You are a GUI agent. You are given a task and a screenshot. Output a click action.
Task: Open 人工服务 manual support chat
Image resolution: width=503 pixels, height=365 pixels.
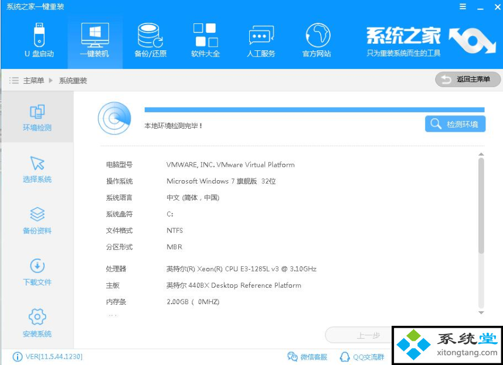[x=261, y=40]
